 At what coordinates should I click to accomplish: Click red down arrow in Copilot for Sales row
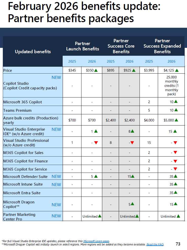tap(175, 152)
